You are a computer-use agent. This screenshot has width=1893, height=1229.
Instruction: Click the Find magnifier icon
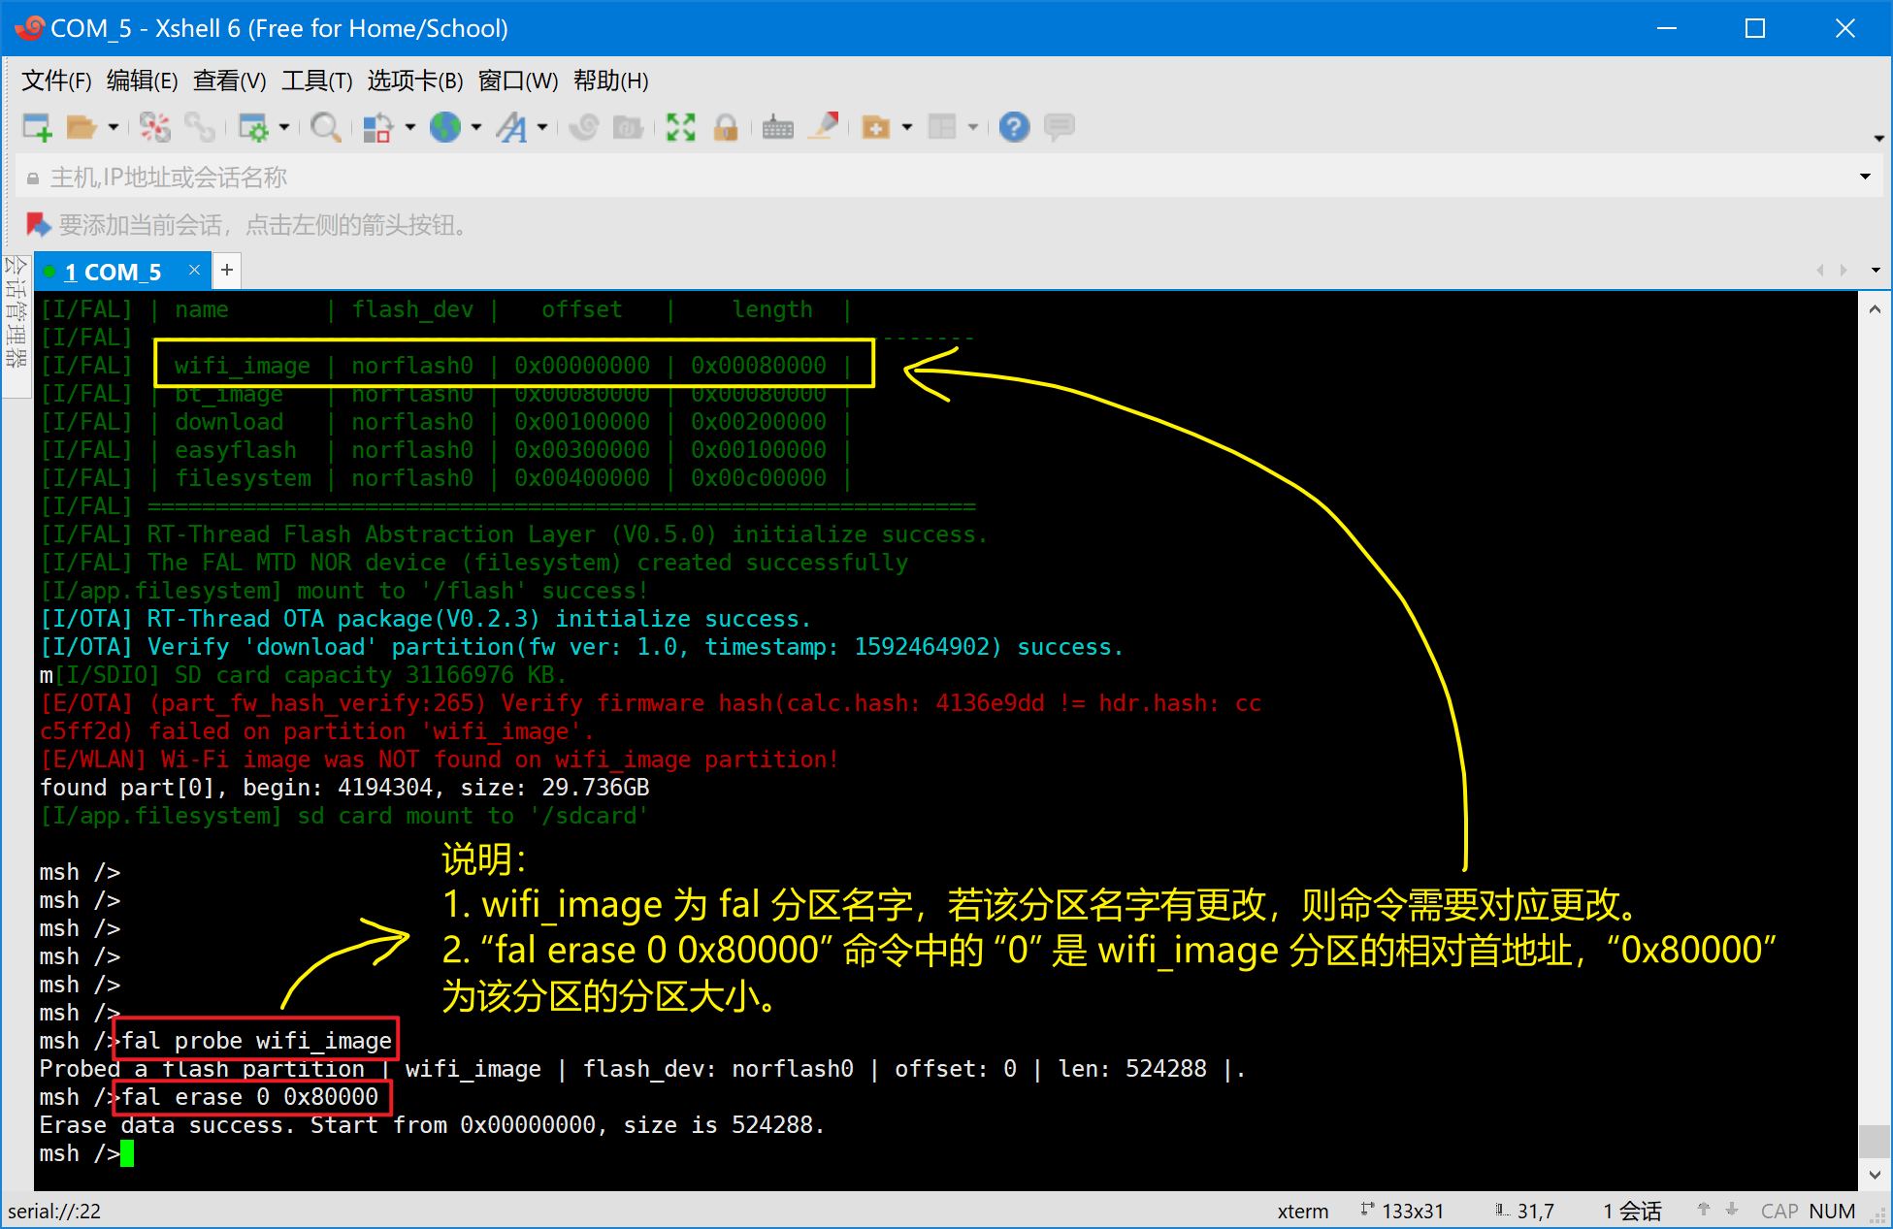tap(326, 127)
